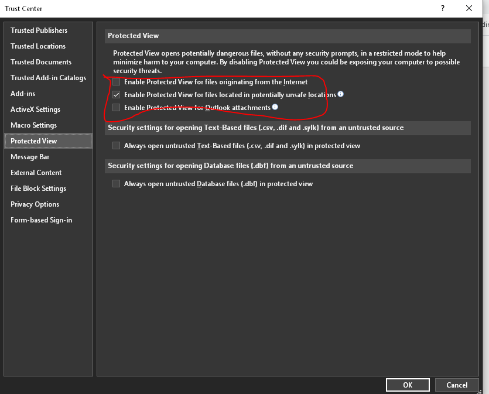Go to External Content

tap(48, 173)
